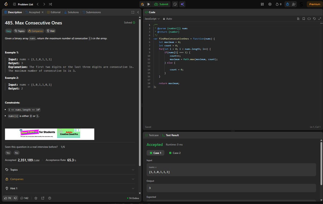Click the Premium button
The width and height of the screenshot is (323, 204).
315,4
